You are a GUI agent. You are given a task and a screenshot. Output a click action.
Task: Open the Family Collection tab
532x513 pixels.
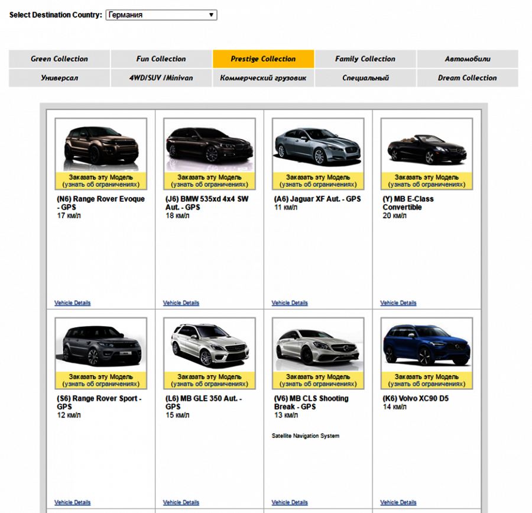point(365,59)
